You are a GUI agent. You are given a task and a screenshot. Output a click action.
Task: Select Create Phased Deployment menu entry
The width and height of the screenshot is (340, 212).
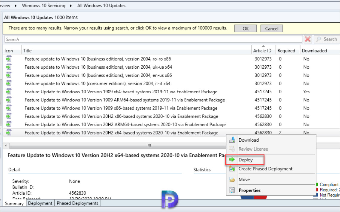click(x=265, y=169)
